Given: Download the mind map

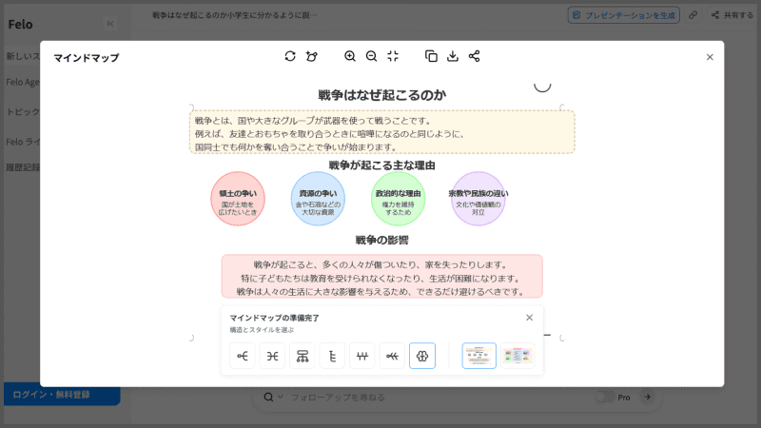Looking at the screenshot, I should click(x=453, y=56).
